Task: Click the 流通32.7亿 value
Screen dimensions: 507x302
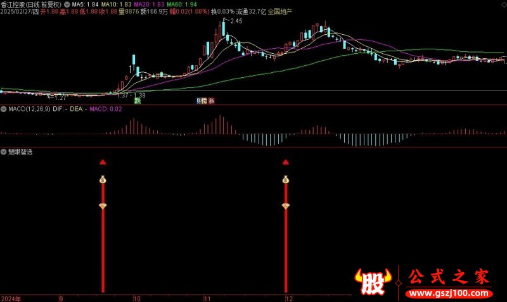Action: pyautogui.click(x=251, y=11)
